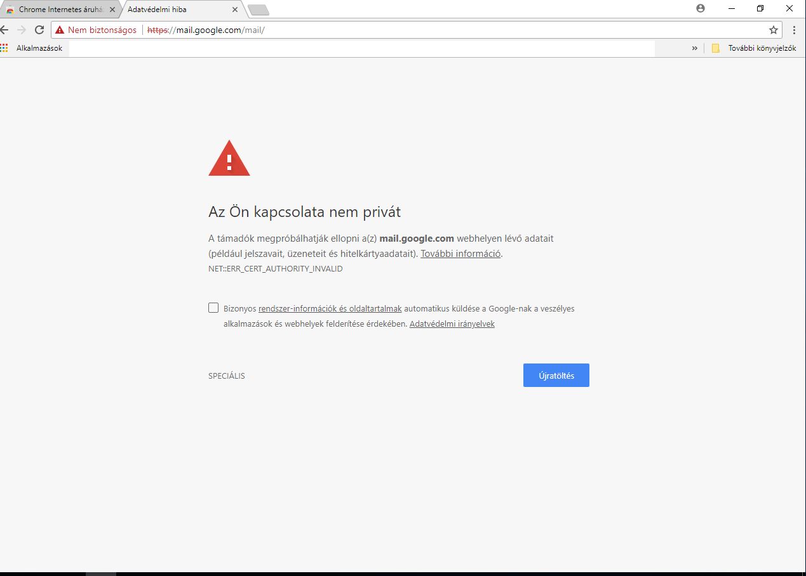Close the Chrome window
806x576 pixels.
click(789, 8)
